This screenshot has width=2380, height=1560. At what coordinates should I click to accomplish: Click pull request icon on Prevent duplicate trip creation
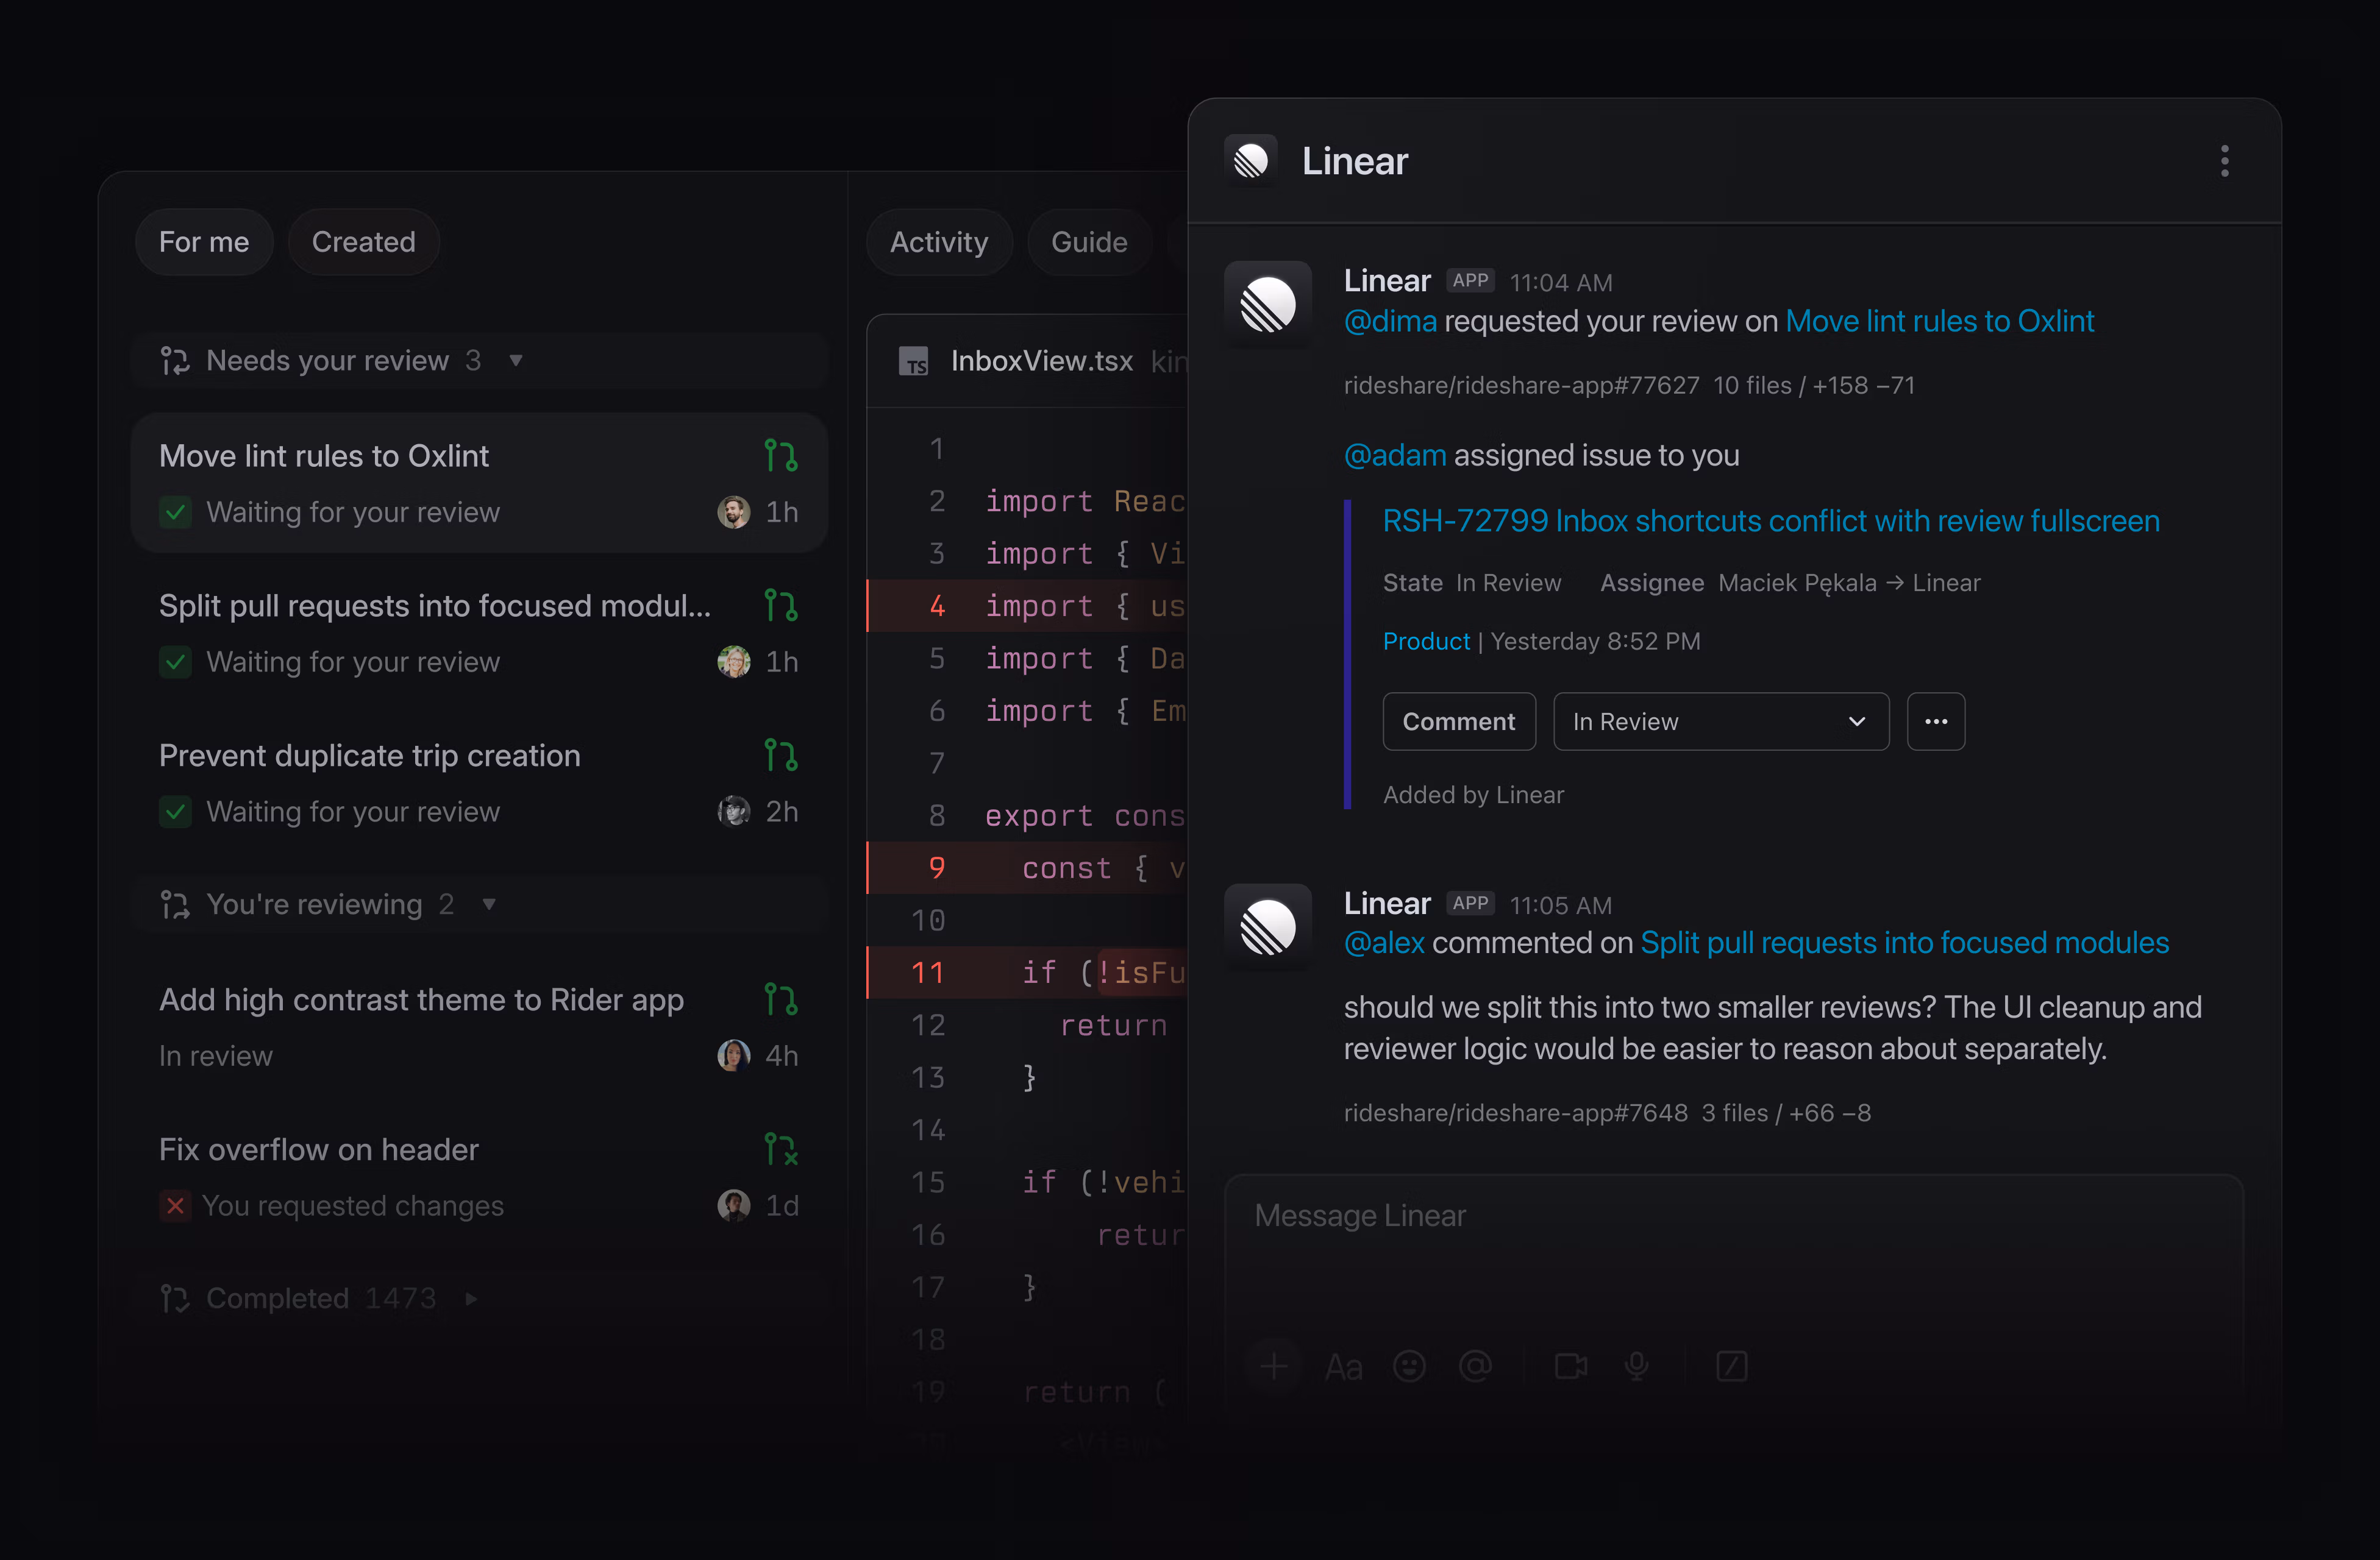point(780,756)
